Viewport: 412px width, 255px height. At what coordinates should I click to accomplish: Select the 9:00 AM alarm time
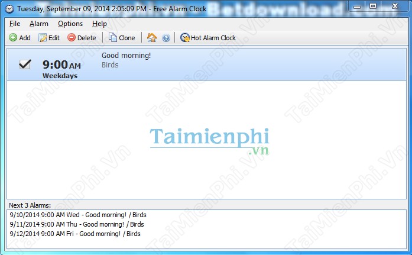(61, 64)
